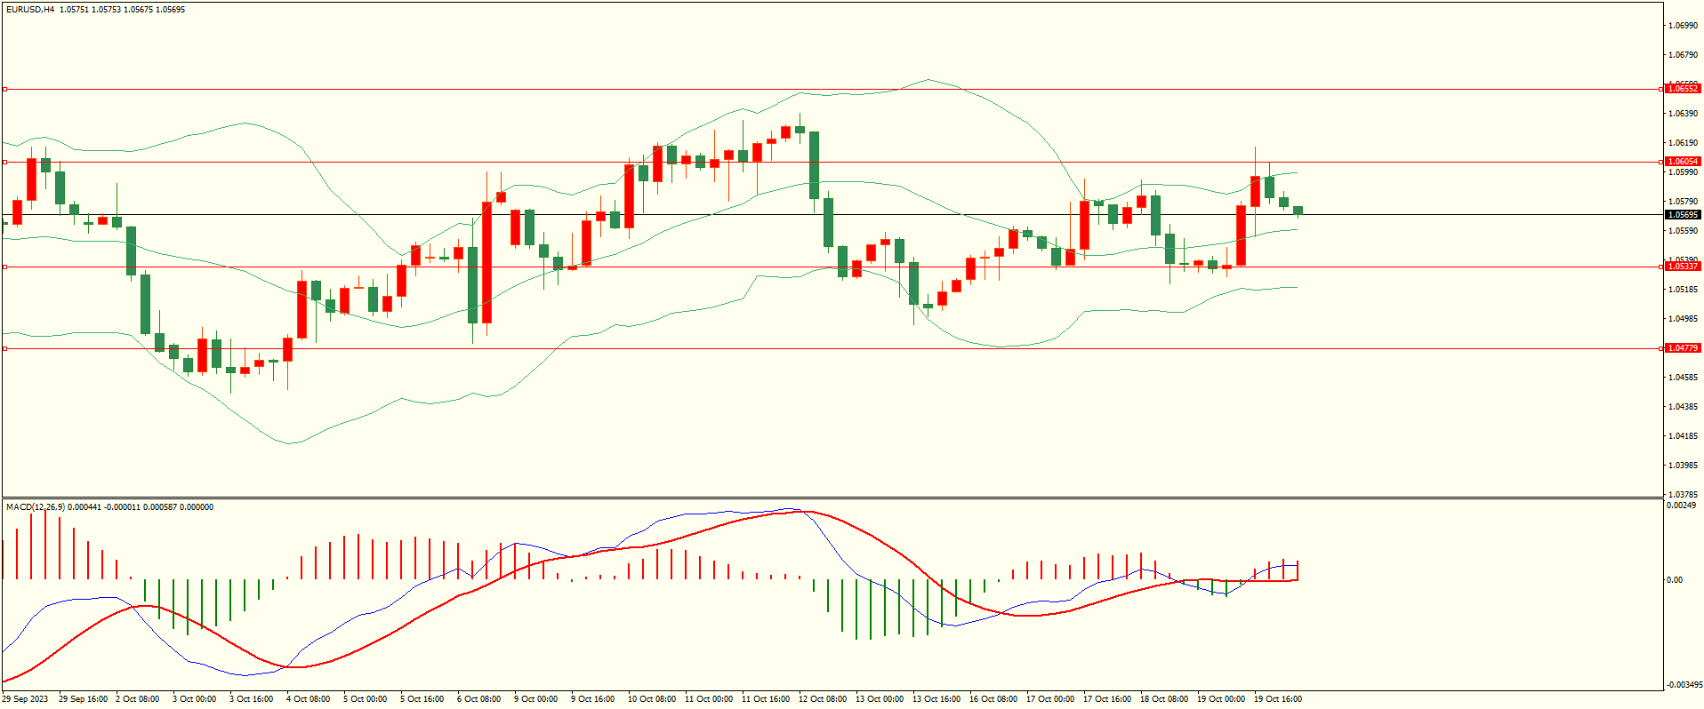The height and width of the screenshot is (709, 1704).
Task: Click the EURUSD,H4 chart title text
Action: coord(30,10)
